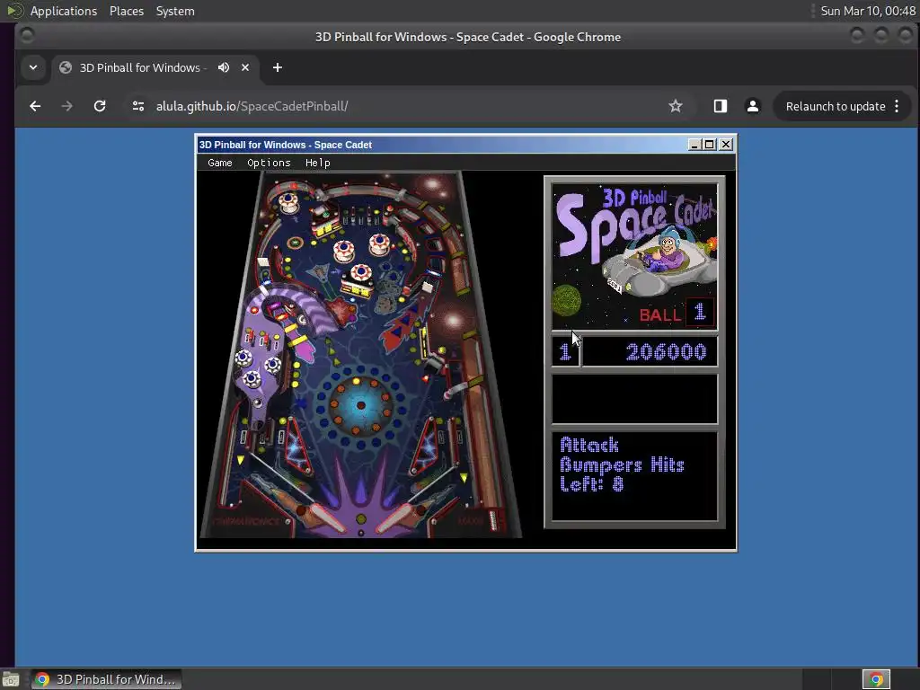Click the score display 206000
The image size is (920, 690).
tap(666, 351)
